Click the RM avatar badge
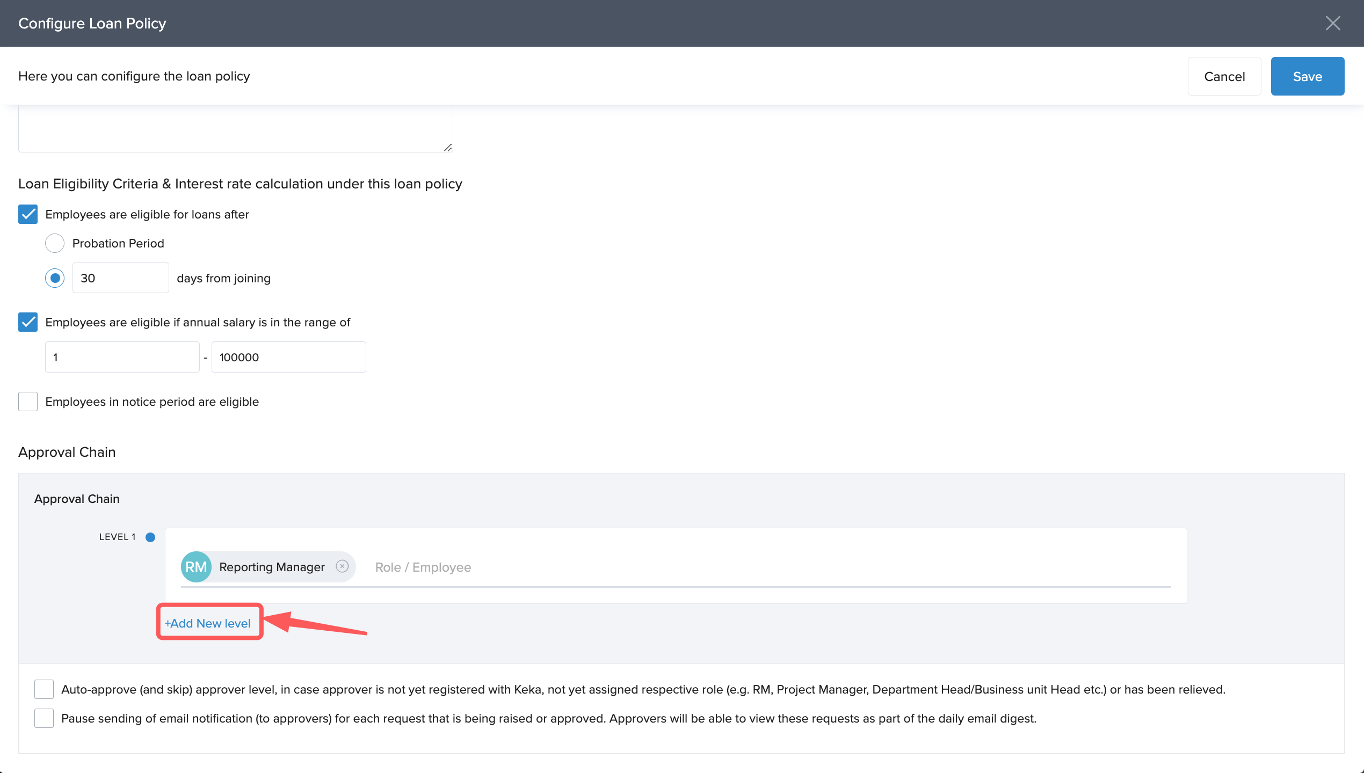Screen dimensions: 1364x773 point(196,567)
